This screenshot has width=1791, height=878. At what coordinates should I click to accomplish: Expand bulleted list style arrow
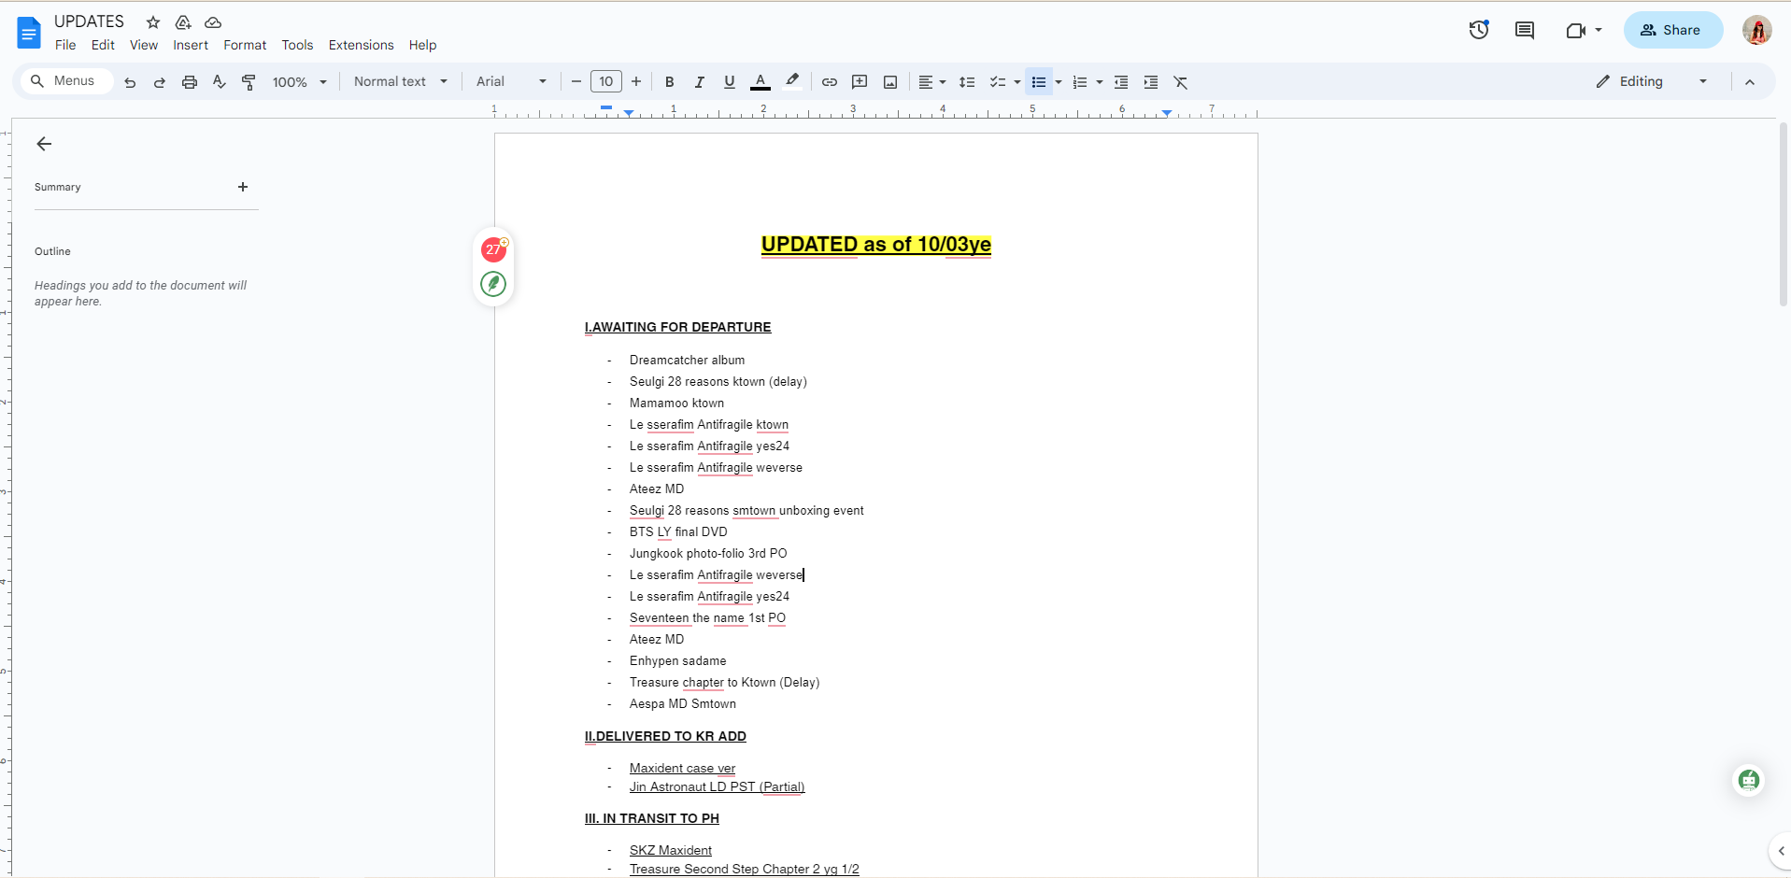point(1059,82)
